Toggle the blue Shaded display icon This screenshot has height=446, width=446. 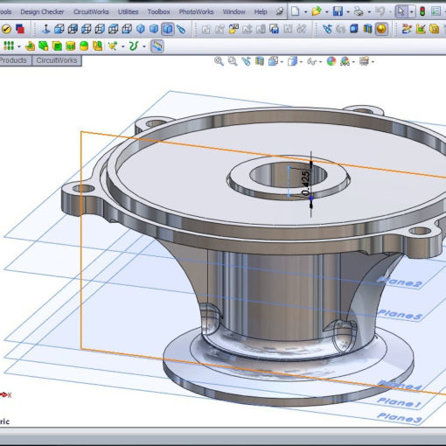tap(354, 29)
